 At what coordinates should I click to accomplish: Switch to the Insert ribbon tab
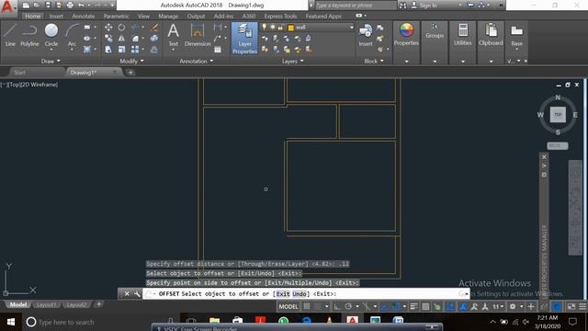[x=56, y=17]
